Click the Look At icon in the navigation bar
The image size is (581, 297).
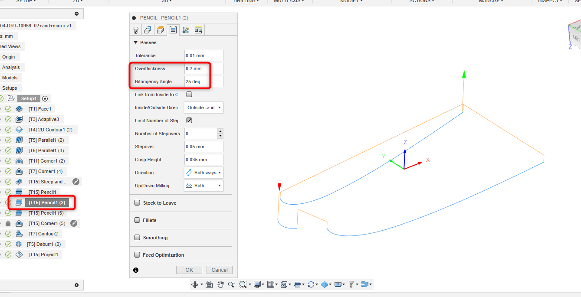tap(209, 284)
